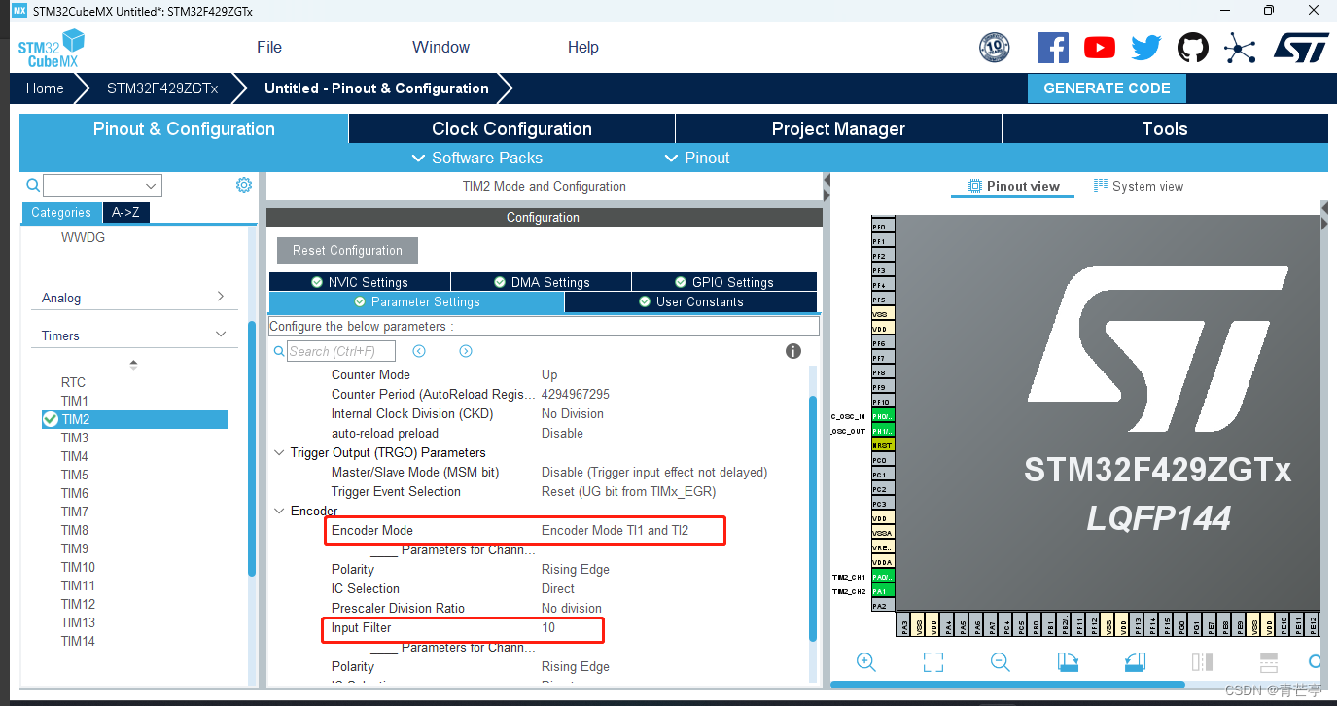Screen dimensions: 1337x706
Task: Click the GENERATE CODE button
Action: click(1107, 88)
